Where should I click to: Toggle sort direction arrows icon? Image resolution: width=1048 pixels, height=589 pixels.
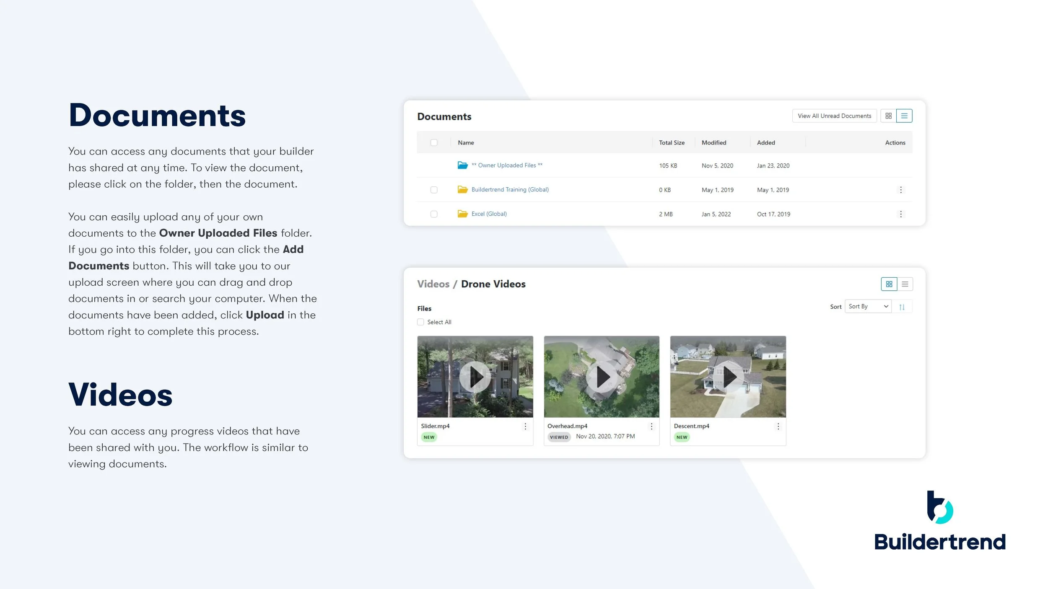(902, 307)
